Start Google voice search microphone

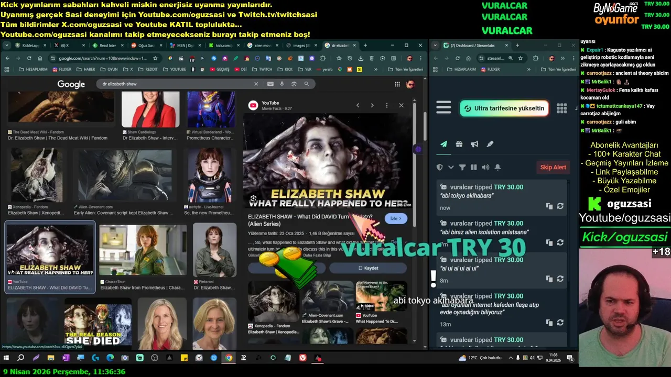[x=282, y=84]
